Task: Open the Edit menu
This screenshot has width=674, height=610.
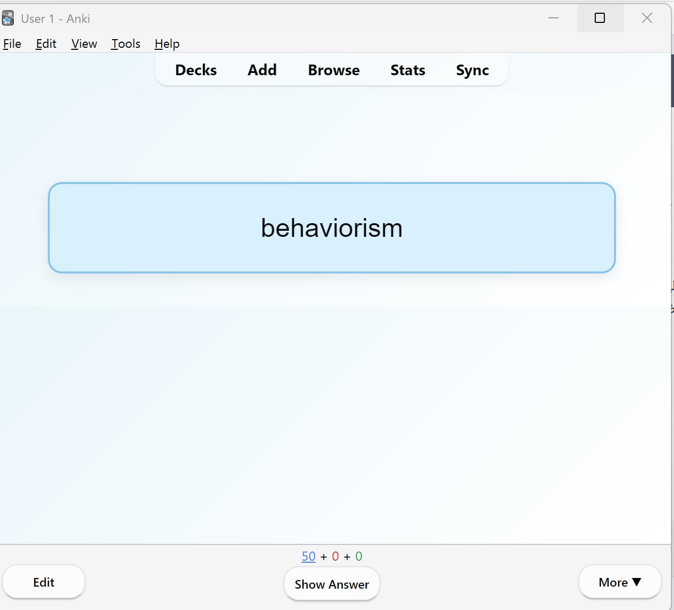Action: coord(46,44)
